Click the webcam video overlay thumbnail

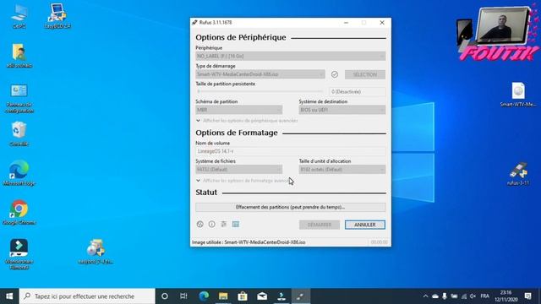503,25
